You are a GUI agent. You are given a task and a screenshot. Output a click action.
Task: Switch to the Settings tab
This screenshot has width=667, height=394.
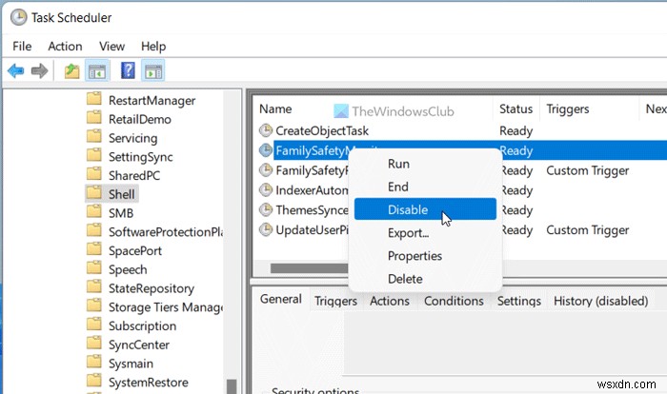point(519,301)
